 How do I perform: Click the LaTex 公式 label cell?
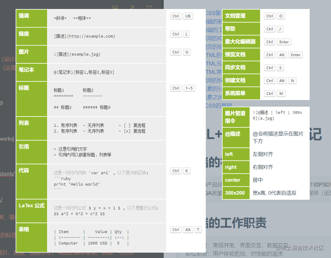tap(32, 211)
